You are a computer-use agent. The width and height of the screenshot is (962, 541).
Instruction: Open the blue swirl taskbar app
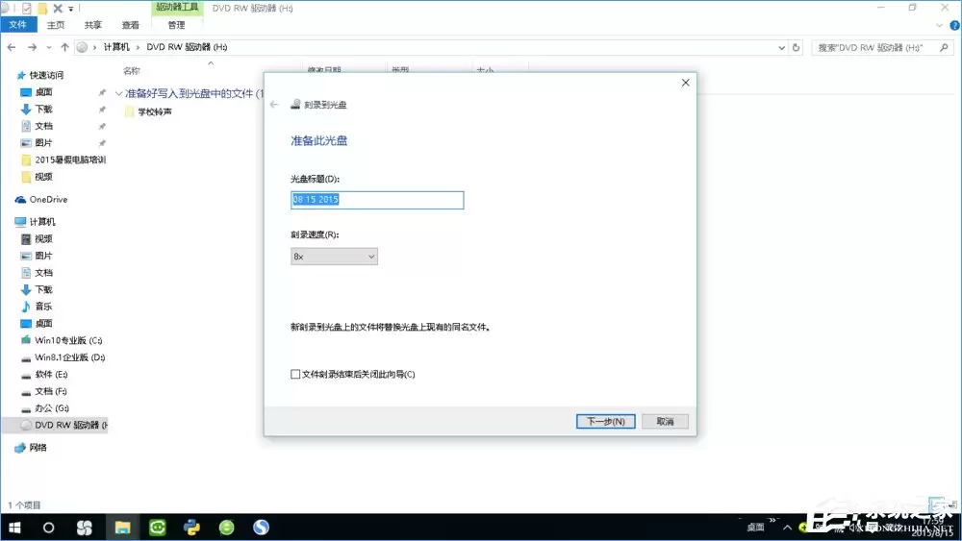pos(261,528)
